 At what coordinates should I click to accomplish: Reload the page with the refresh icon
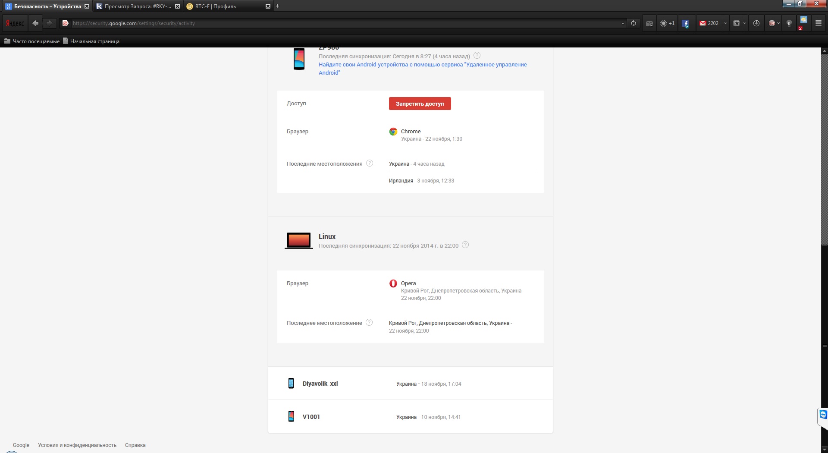(x=633, y=23)
